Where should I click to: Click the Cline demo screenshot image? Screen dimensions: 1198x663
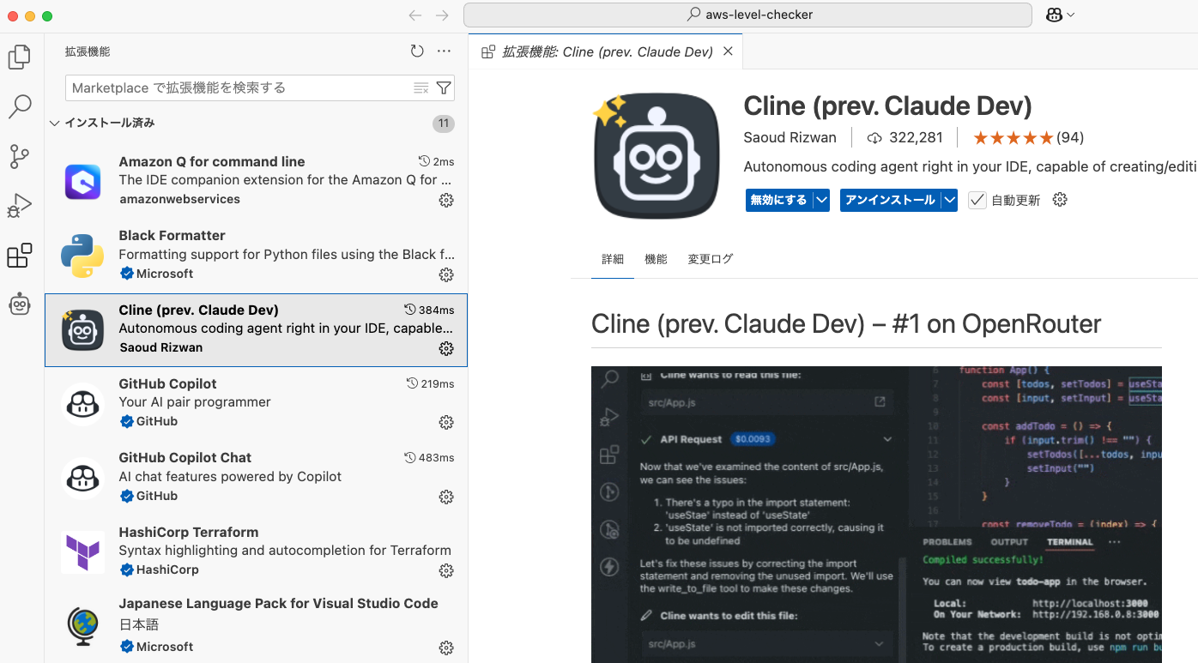tap(876, 515)
